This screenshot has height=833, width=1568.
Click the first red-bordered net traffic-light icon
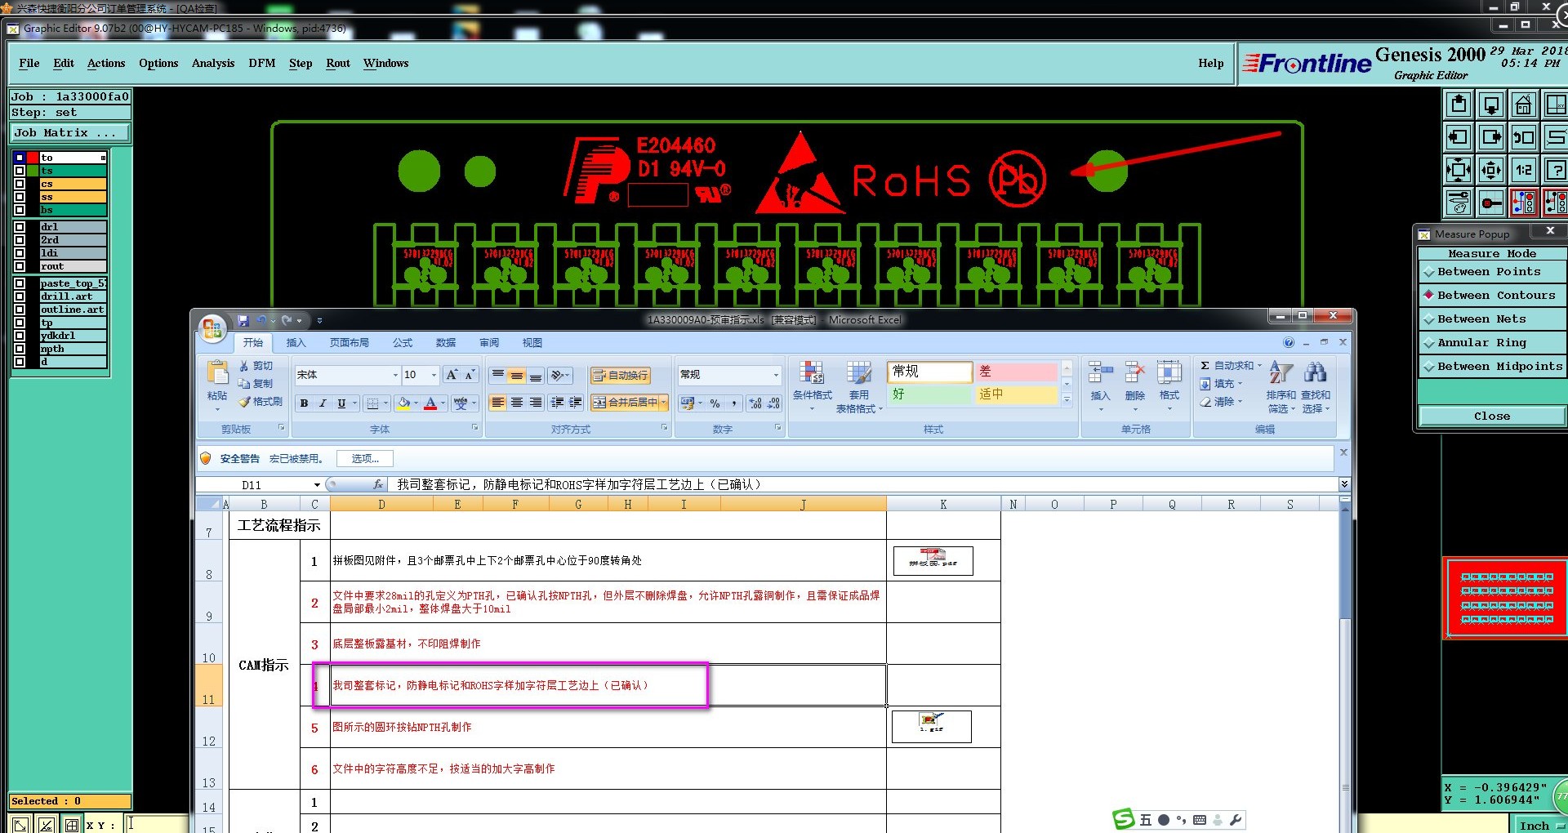[x=1524, y=202]
